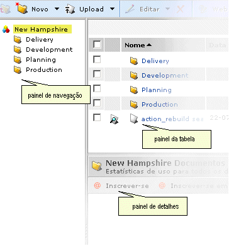229x246 pixels.
Task: Open the Production folder link in table
Action: coord(160,104)
